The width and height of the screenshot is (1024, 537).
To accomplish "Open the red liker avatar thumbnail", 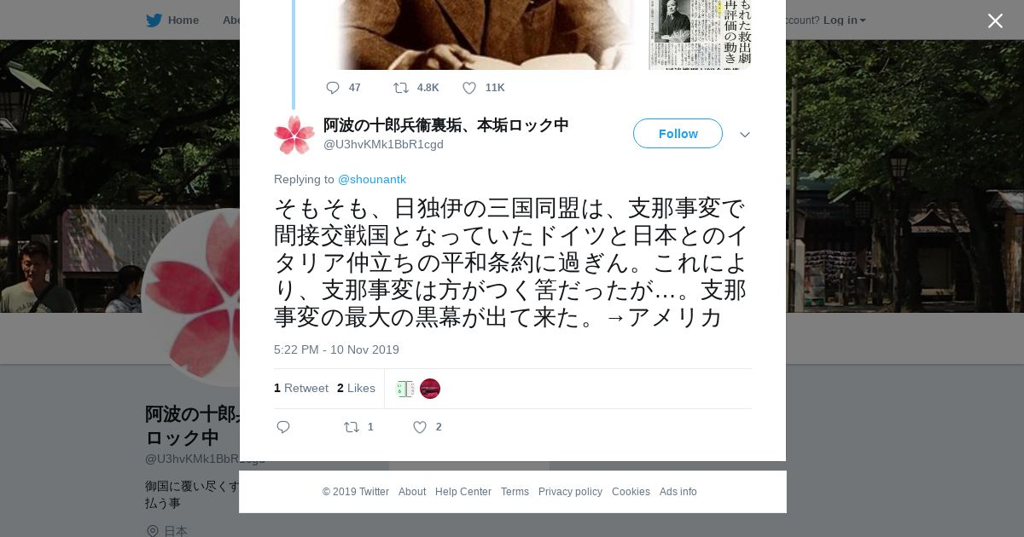I will pyautogui.click(x=430, y=389).
